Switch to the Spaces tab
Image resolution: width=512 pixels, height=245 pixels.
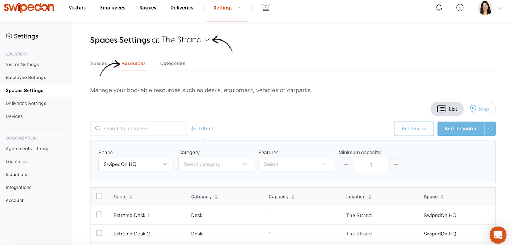click(x=98, y=63)
